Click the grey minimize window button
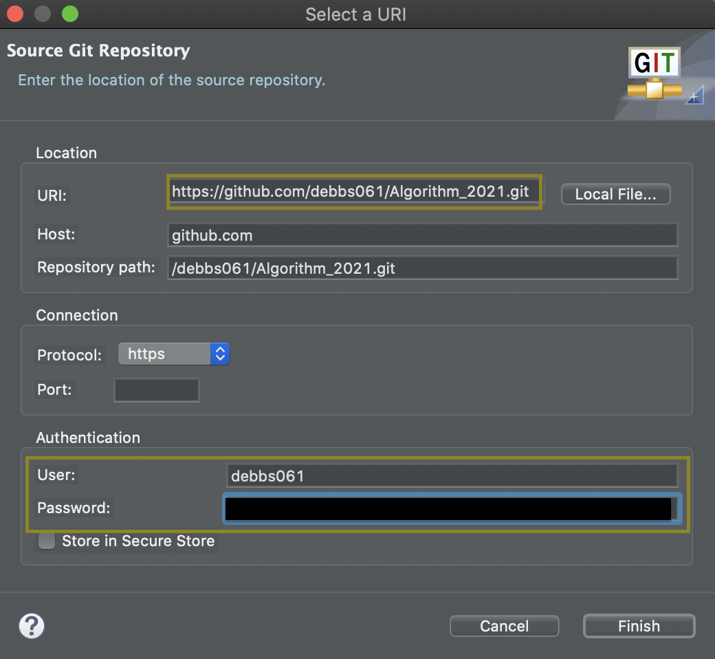Screen dimensions: 715x659 click(x=43, y=14)
